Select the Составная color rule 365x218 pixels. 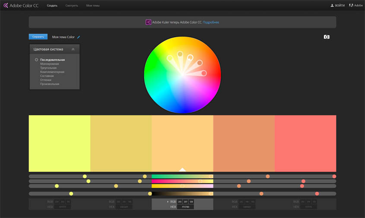(x=47, y=76)
